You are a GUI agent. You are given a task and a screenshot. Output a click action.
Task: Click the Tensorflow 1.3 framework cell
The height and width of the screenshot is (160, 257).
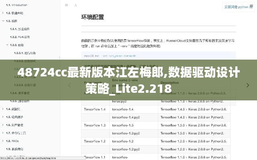95,125
